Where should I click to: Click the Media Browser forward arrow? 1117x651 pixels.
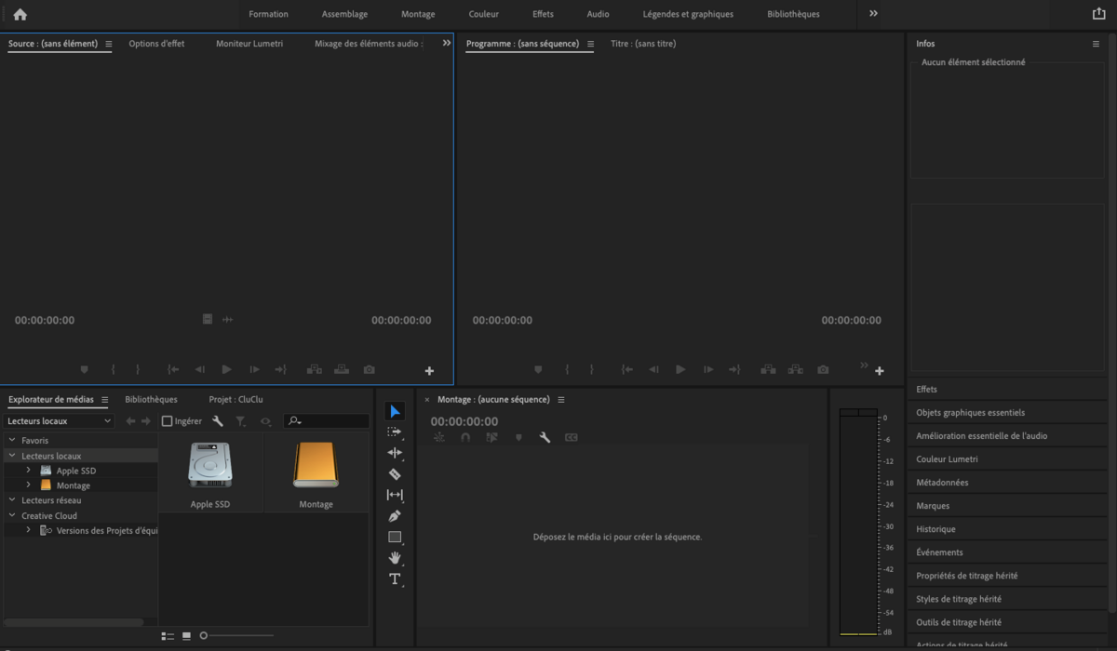tap(145, 421)
